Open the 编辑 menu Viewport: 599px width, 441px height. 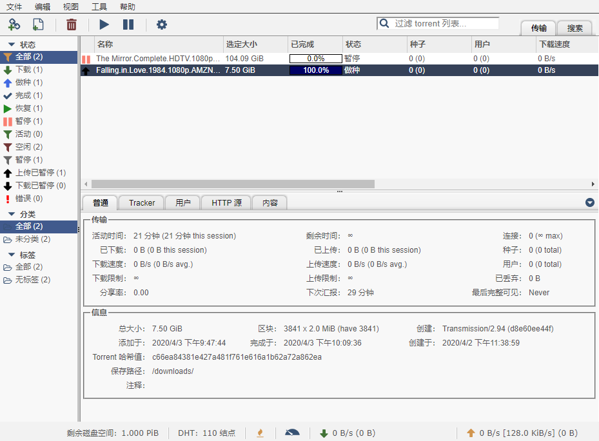43,6
